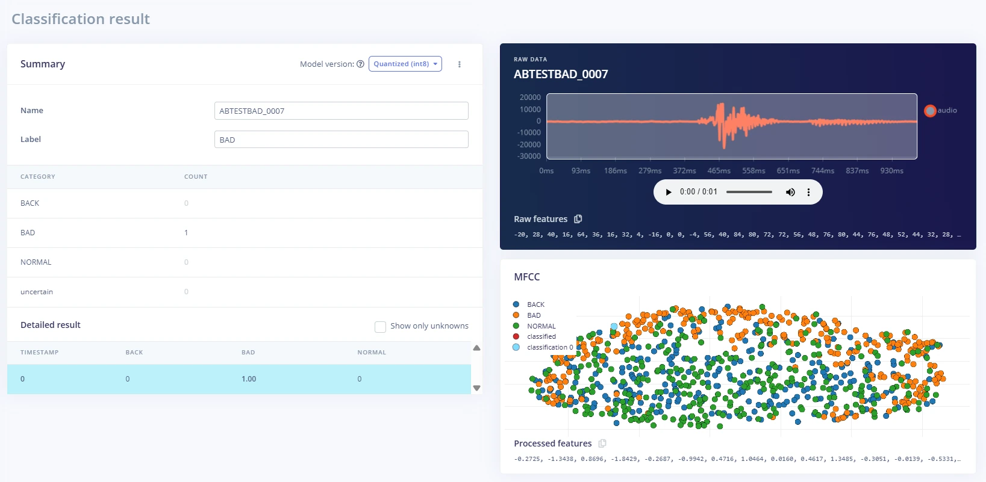Click the audio waveform chart

732,126
